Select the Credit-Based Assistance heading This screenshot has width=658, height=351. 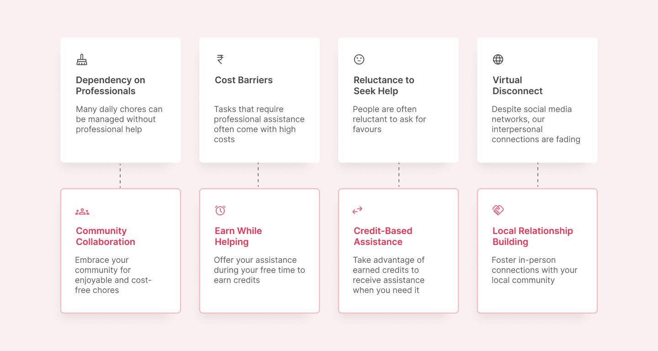point(383,236)
